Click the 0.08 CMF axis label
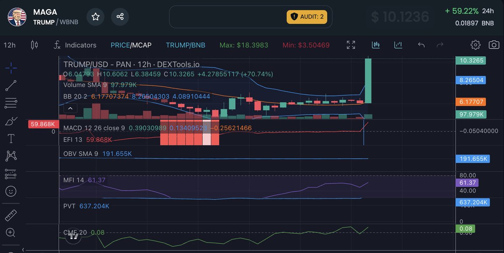Screen dimensions: 504x253 point(465,229)
